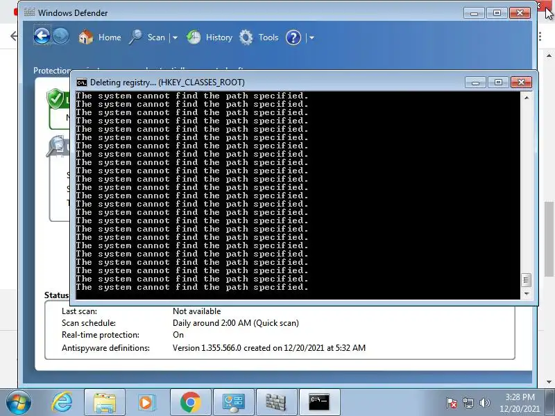This screenshot has width=555, height=416.
Task: Click 'Not available' last scan value
Action: tap(196, 311)
